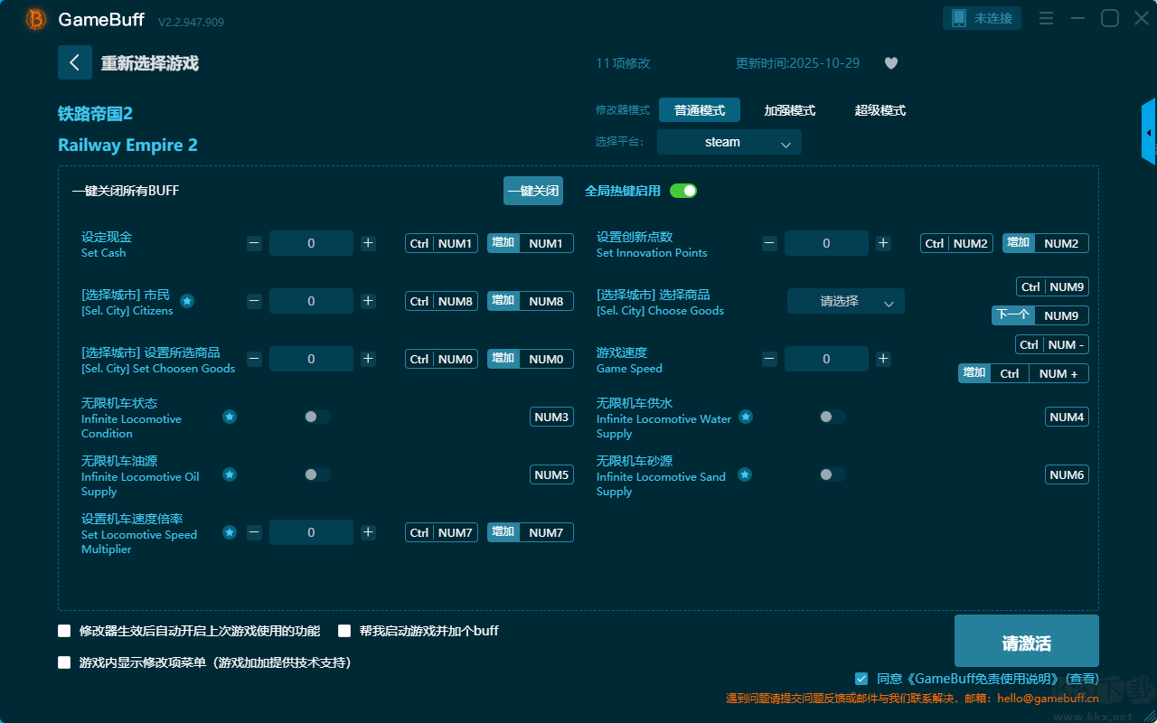Click Game Speed value input field
Screen dimensions: 1157x723
(x=826, y=359)
